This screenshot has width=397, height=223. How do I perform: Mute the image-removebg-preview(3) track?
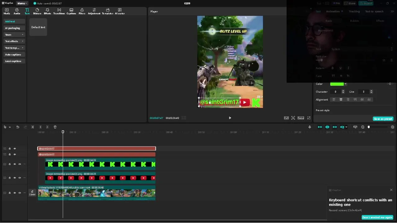pyautogui.click(x=20, y=164)
